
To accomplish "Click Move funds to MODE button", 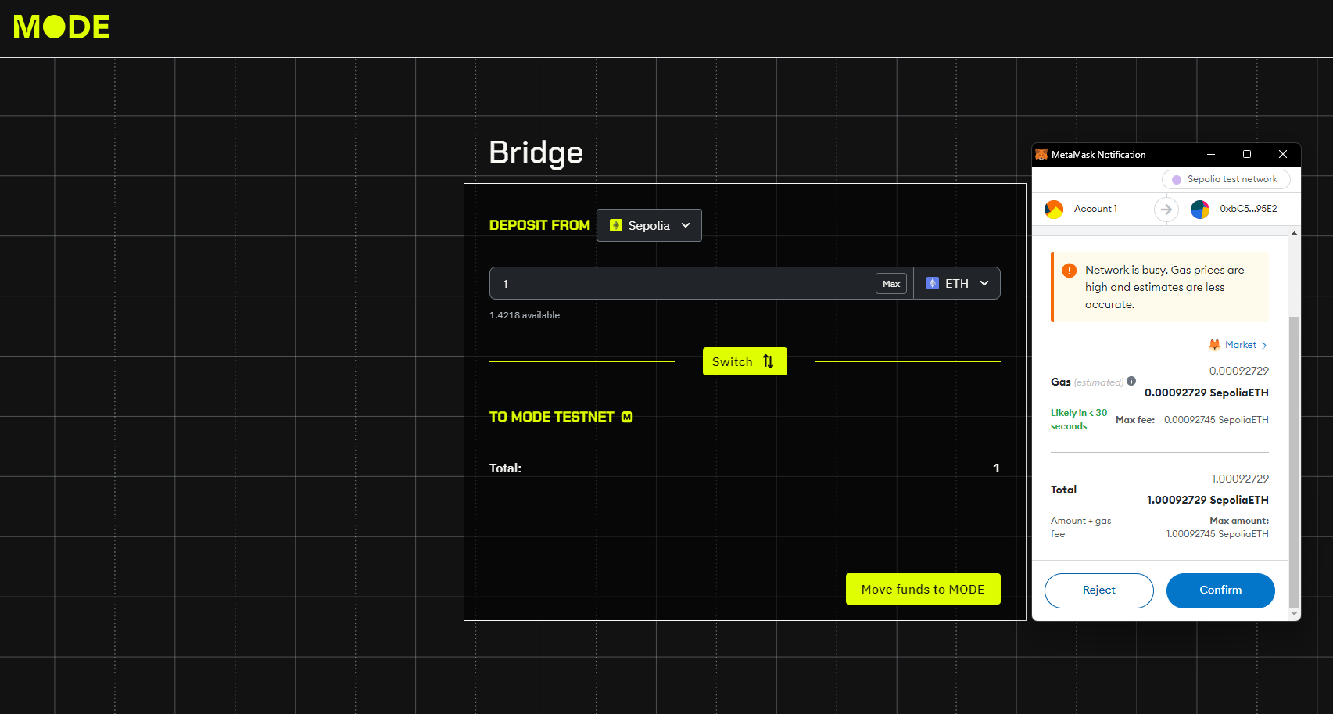I will point(923,589).
